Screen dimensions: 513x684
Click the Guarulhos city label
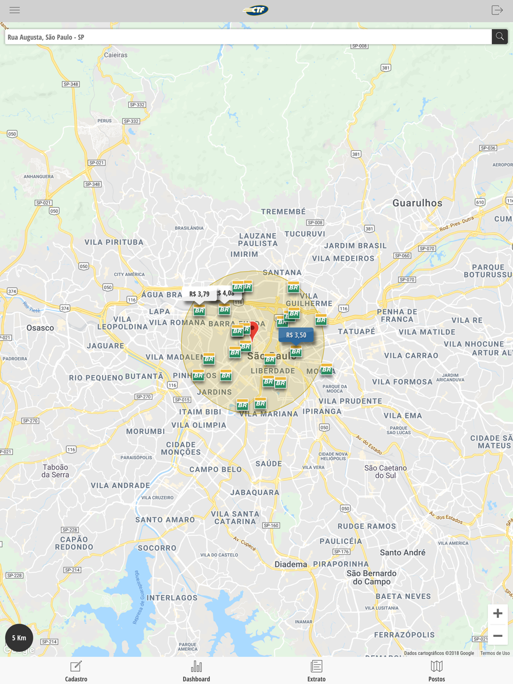pos(418,203)
